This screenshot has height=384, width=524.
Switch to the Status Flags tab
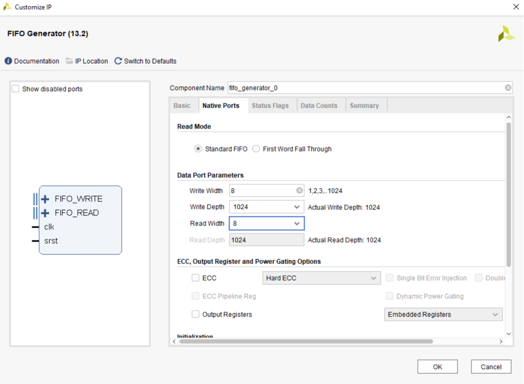click(x=270, y=106)
